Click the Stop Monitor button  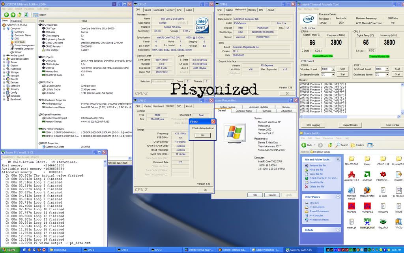tap(393, 125)
